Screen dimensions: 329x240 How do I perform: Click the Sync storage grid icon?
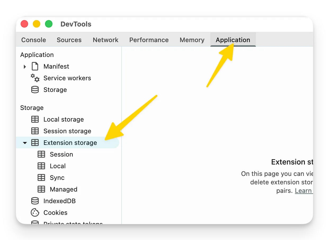(x=41, y=177)
